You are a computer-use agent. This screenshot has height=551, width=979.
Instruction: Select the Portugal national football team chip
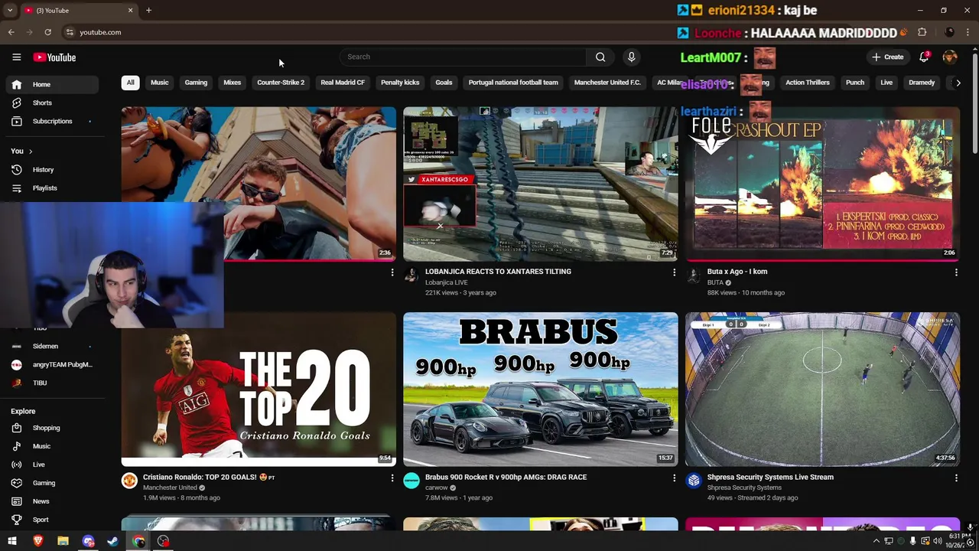click(x=513, y=83)
